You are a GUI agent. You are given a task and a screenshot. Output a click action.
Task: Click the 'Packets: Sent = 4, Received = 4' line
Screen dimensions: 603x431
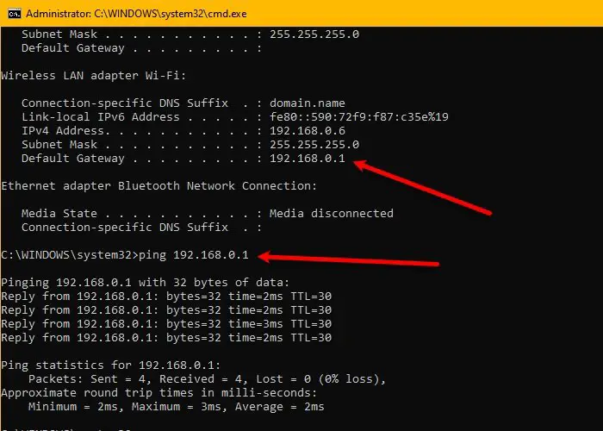click(207, 379)
